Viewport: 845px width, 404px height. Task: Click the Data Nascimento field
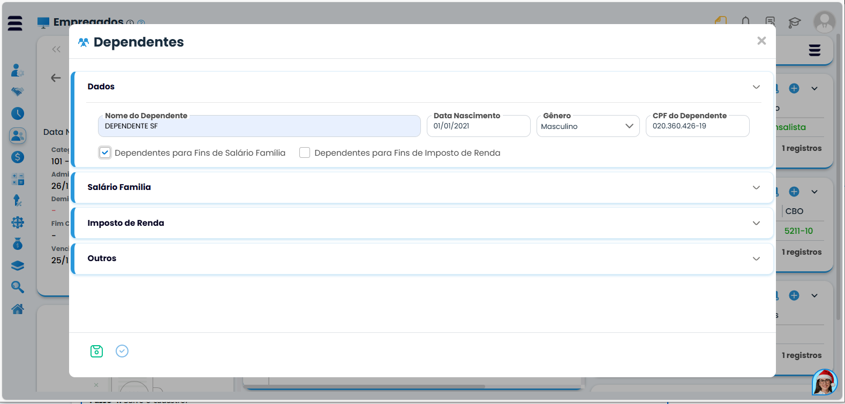tap(478, 126)
